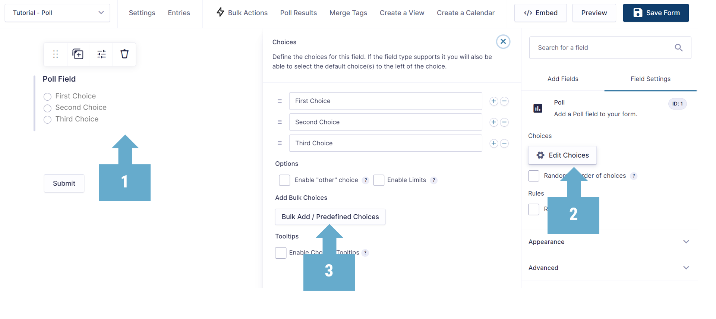Click into the Second Choice text field
This screenshot has width=716, height=319.
(x=385, y=122)
